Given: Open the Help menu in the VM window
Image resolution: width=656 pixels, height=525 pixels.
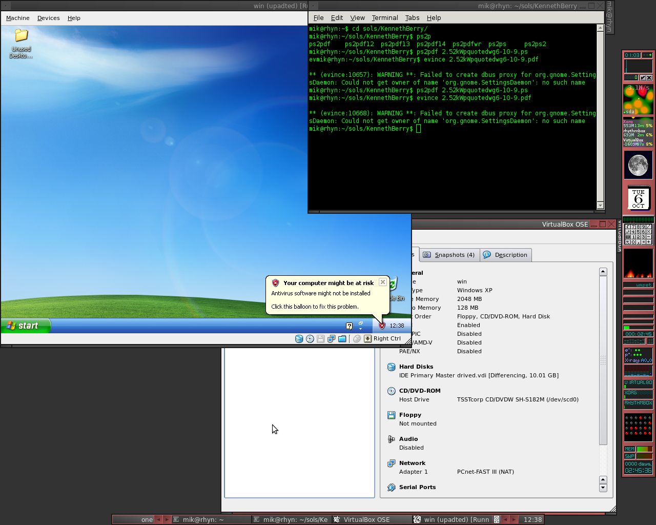Looking at the screenshot, I should 74,18.
